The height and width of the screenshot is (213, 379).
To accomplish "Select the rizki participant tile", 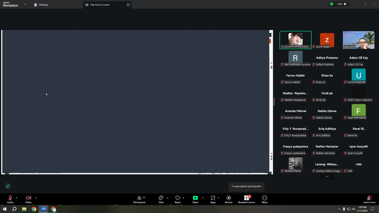I will [359, 165].
